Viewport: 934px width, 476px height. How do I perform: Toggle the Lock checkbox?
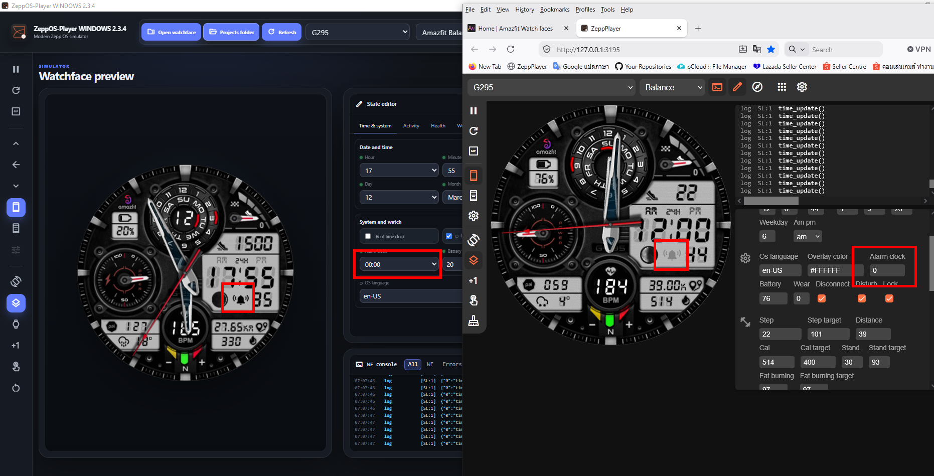(889, 298)
